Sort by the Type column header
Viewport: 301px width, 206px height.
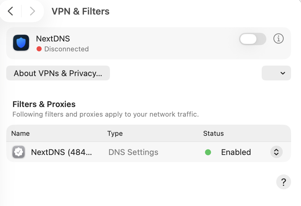pyautogui.click(x=115, y=134)
